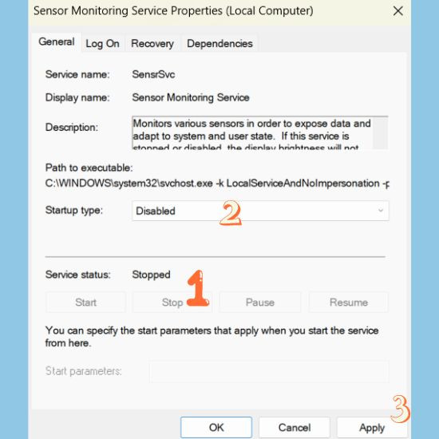The width and height of the screenshot is (439, 439).
Task: Open the Log On tab
Action: click(x=102, y=44)
